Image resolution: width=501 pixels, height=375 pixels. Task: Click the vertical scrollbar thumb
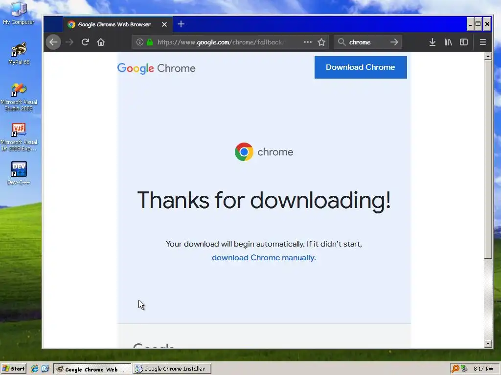(488, 159)
